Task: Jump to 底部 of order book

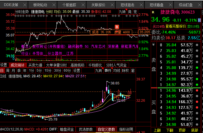Action: click(195, 130)
